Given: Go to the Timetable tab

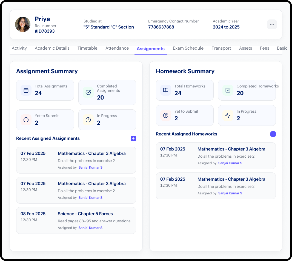Looking at the screenshot, I should (x=87, y=48).
